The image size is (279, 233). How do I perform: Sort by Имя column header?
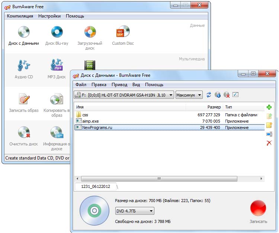130,107
